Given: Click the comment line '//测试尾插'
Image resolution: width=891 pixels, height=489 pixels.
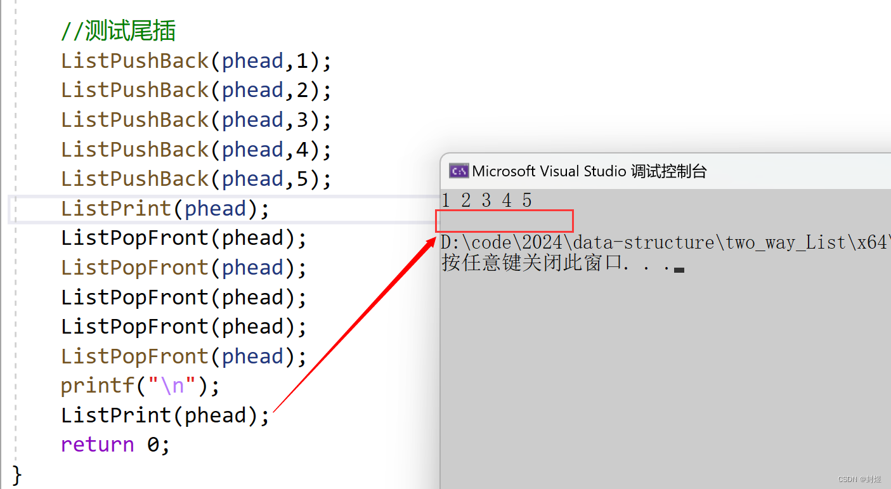Looking at the screenshot, I should [x=118, y=31].
